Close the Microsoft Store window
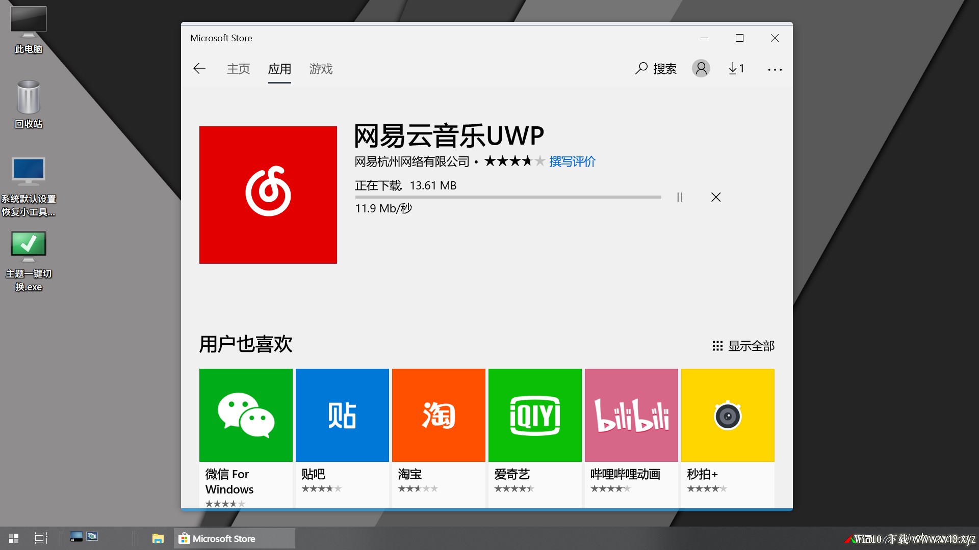This screenshot has height=550, width=979. point(775,38)
